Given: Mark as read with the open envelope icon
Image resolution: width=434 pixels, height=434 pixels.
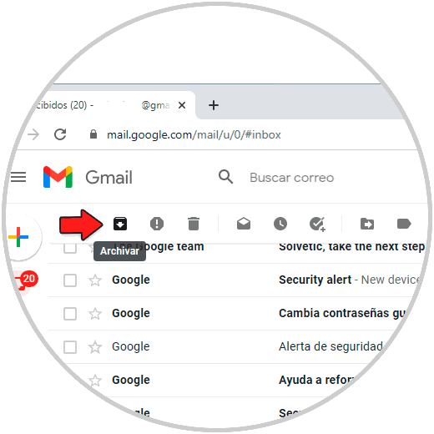Looking at the screenshot, I should point(244,224).
